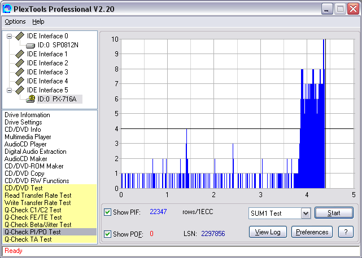Open Digital Audio Extraction function

pyautogui.click(x=36, y=152)
